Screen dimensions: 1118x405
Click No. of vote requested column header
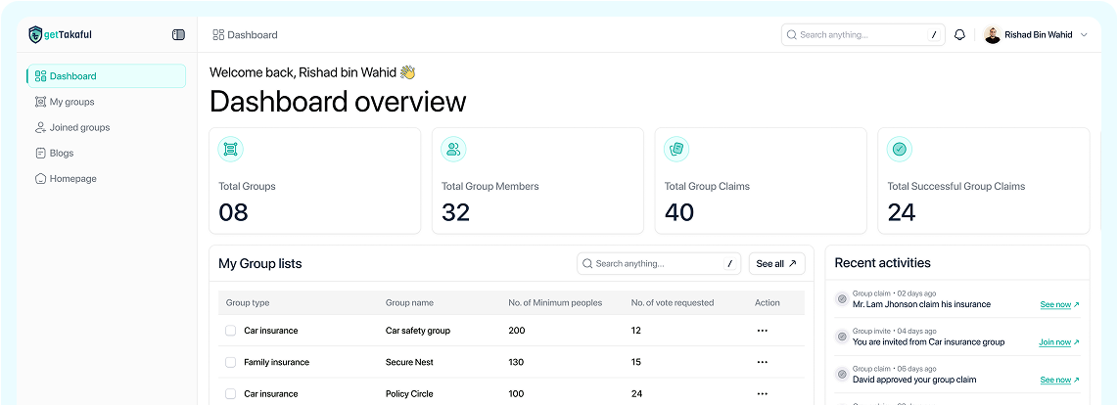click(x=673, y=302)
